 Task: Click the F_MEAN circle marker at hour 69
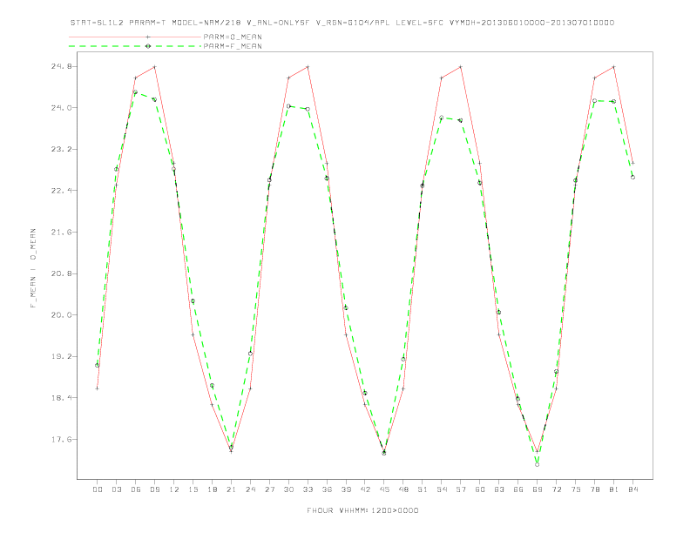538,464
